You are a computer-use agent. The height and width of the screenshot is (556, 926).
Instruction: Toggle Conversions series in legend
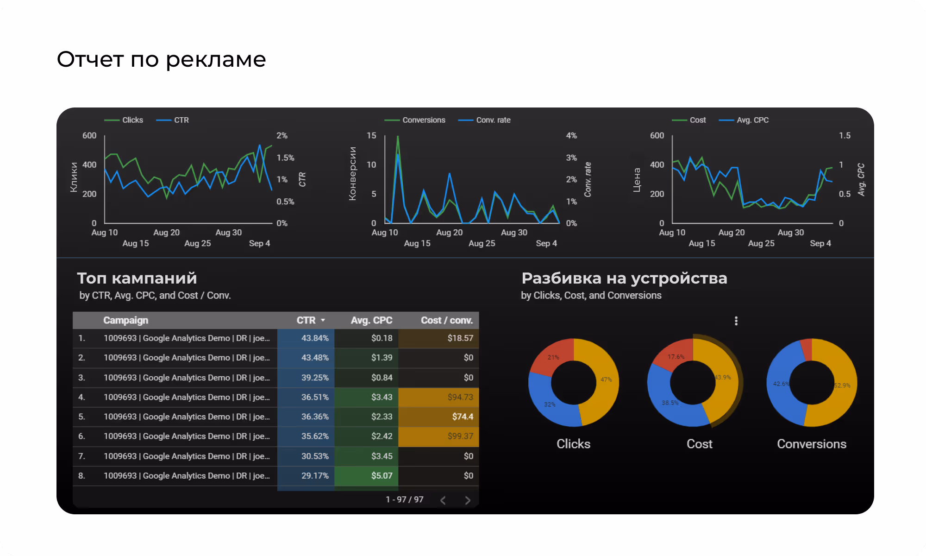(423, 120)
